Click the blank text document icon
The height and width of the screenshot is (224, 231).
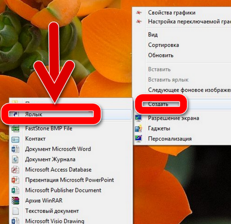pyautogui.click(x=15, y=211)
